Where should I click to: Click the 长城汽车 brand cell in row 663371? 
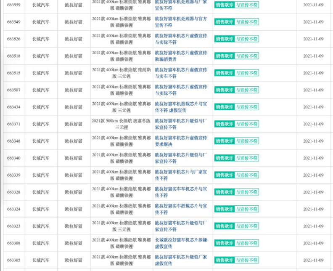41,124
